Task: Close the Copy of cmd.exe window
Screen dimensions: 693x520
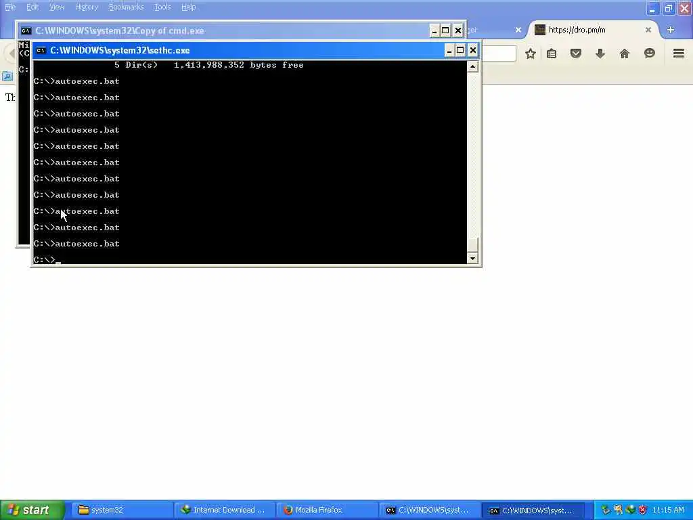Action: coord(458,30)
